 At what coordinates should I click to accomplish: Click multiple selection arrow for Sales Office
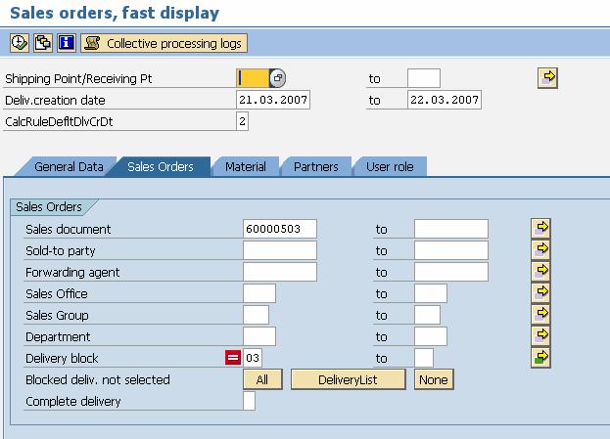(x=540, y=292)
